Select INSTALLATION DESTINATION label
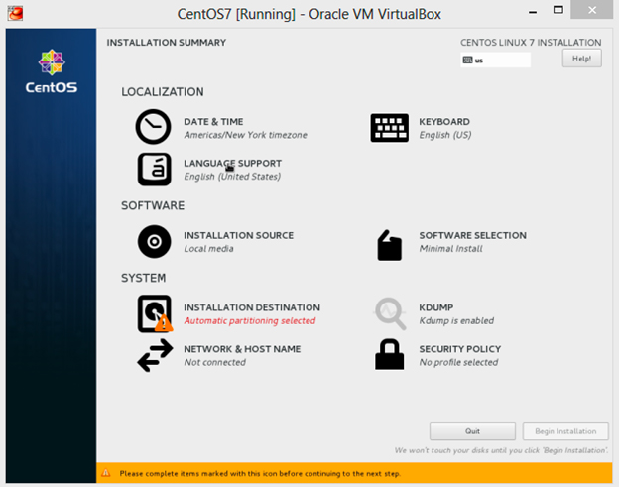The height and width of the screenshot is (487, 619). tap(252, 307)
